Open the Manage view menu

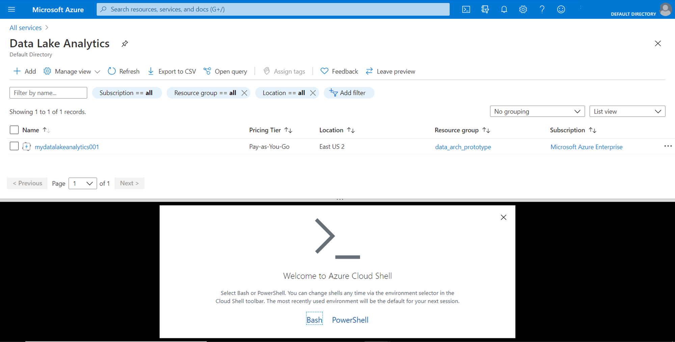pos(72,71)
